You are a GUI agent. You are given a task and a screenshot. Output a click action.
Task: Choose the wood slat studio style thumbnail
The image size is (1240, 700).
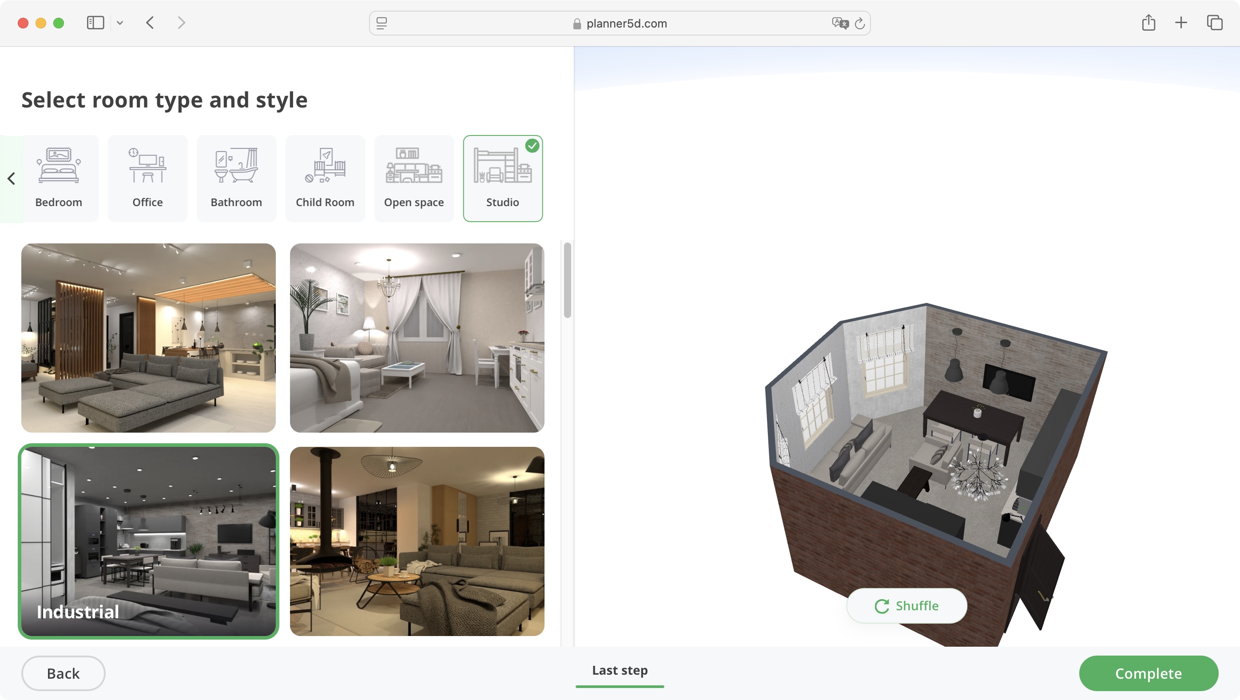148,338
